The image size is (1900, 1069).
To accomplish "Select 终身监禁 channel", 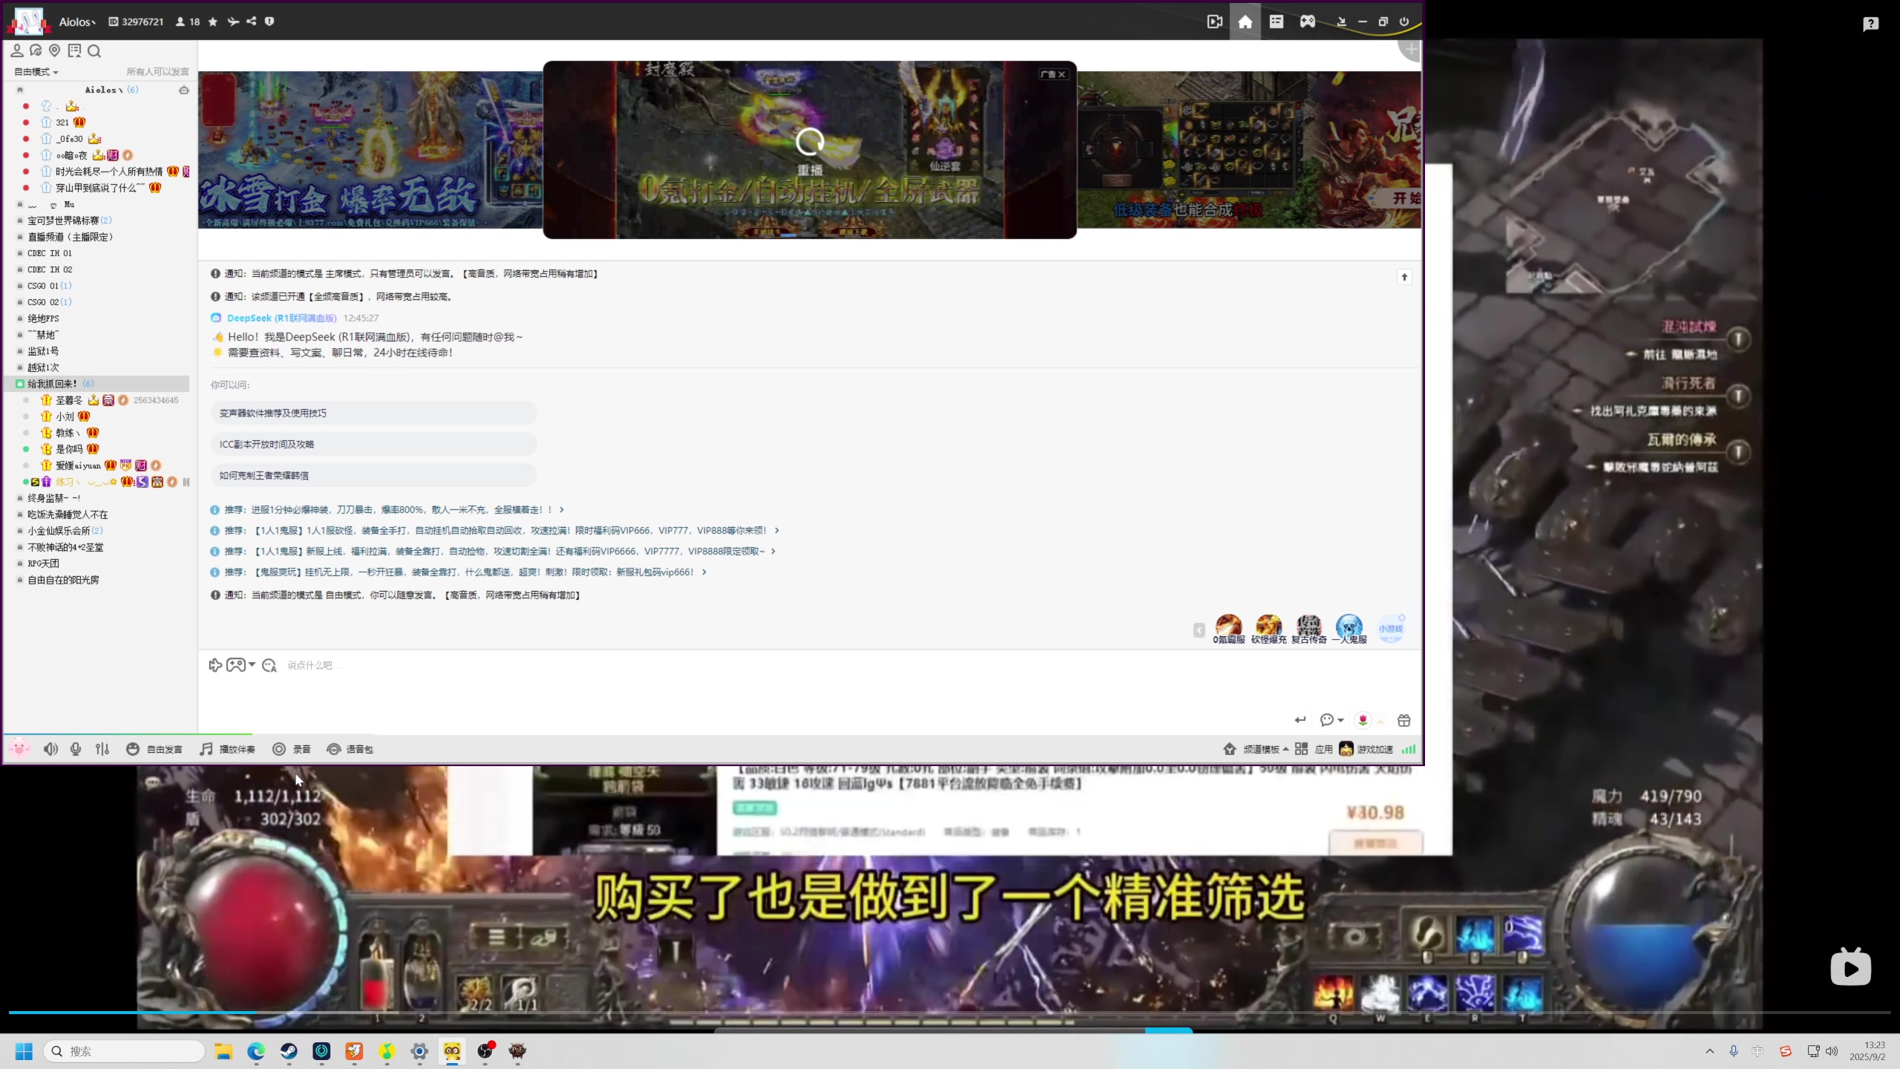I will point(53,498).
